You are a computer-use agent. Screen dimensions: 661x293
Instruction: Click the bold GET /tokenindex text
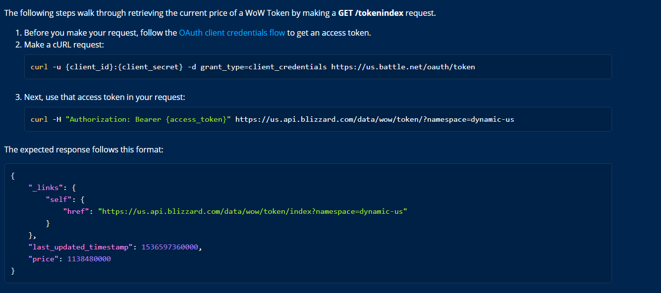coord(371,13)
